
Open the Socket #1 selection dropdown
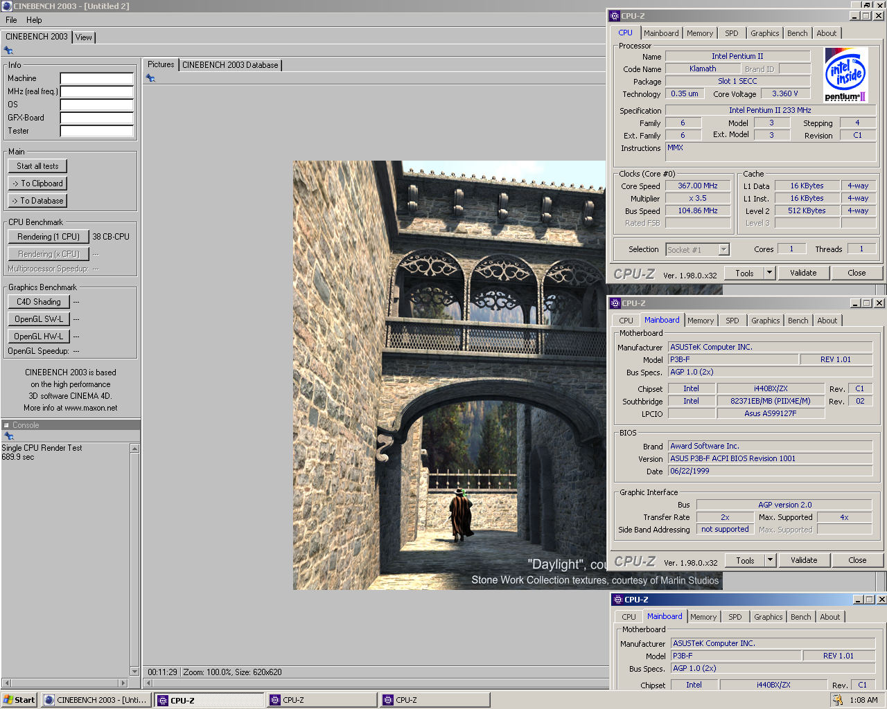(723, 250)
